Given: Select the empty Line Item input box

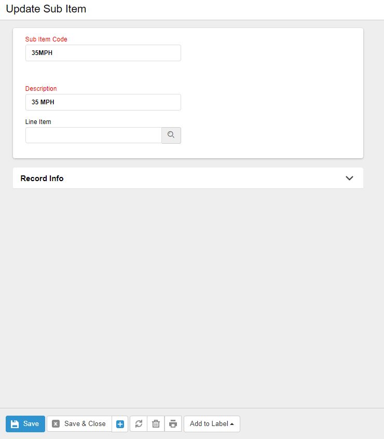Looking at the screenshot, I should (x=93, y=135).
